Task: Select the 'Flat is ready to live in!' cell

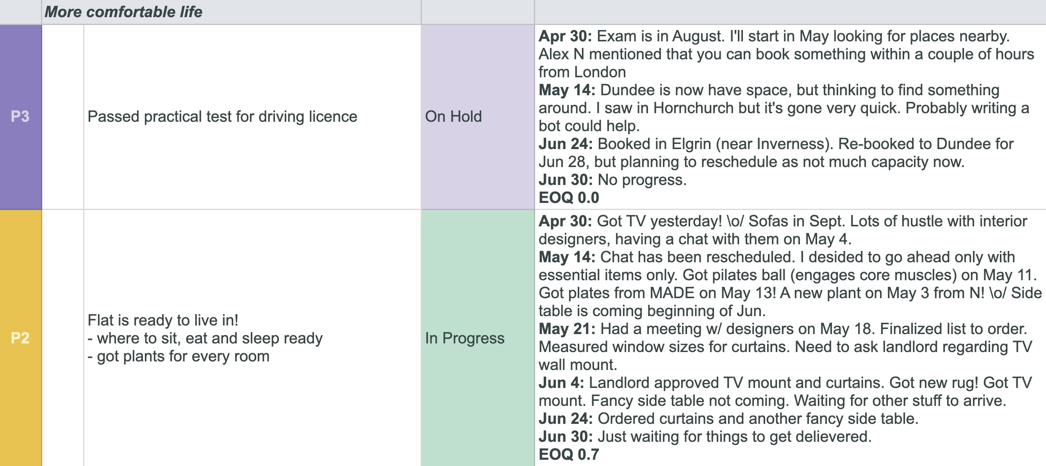Action: 252,338
